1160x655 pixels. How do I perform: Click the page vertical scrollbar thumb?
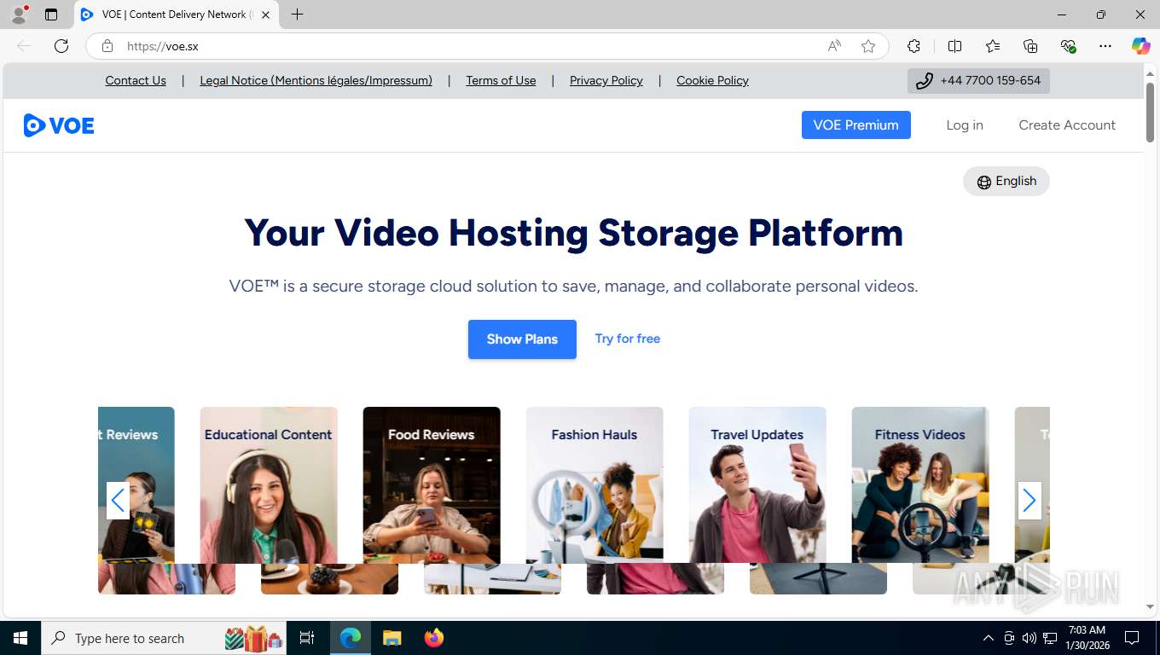[x=1150, y=112]
